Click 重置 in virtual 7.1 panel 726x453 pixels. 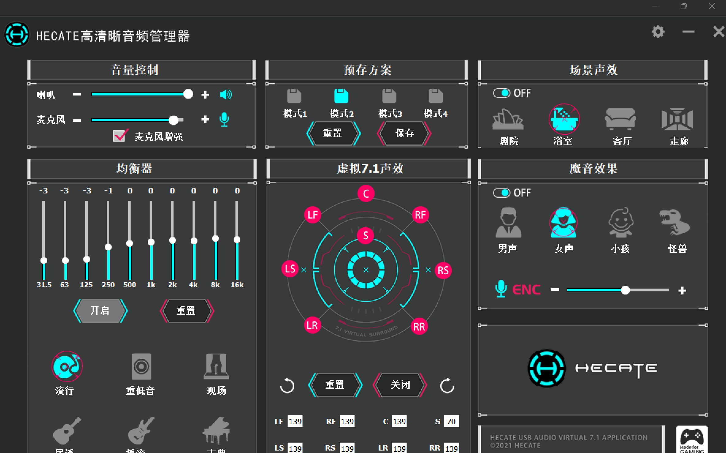335,385
